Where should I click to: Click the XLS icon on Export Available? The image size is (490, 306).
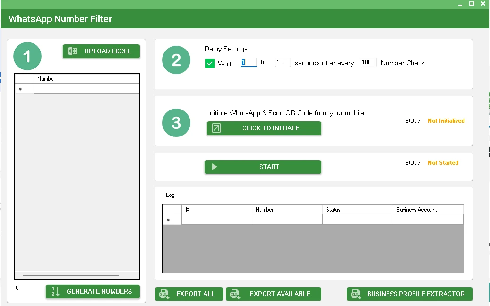click(x=235, y=294)
